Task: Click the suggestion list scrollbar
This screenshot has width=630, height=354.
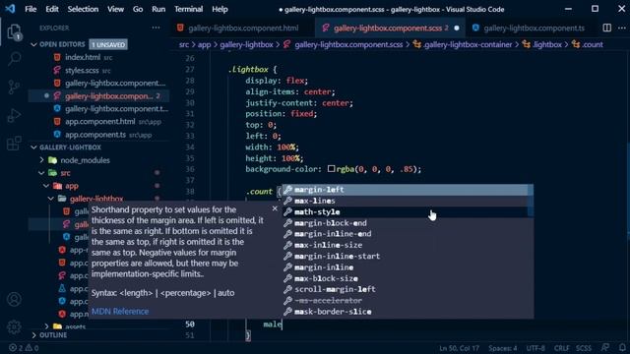Action: [531, 201]
